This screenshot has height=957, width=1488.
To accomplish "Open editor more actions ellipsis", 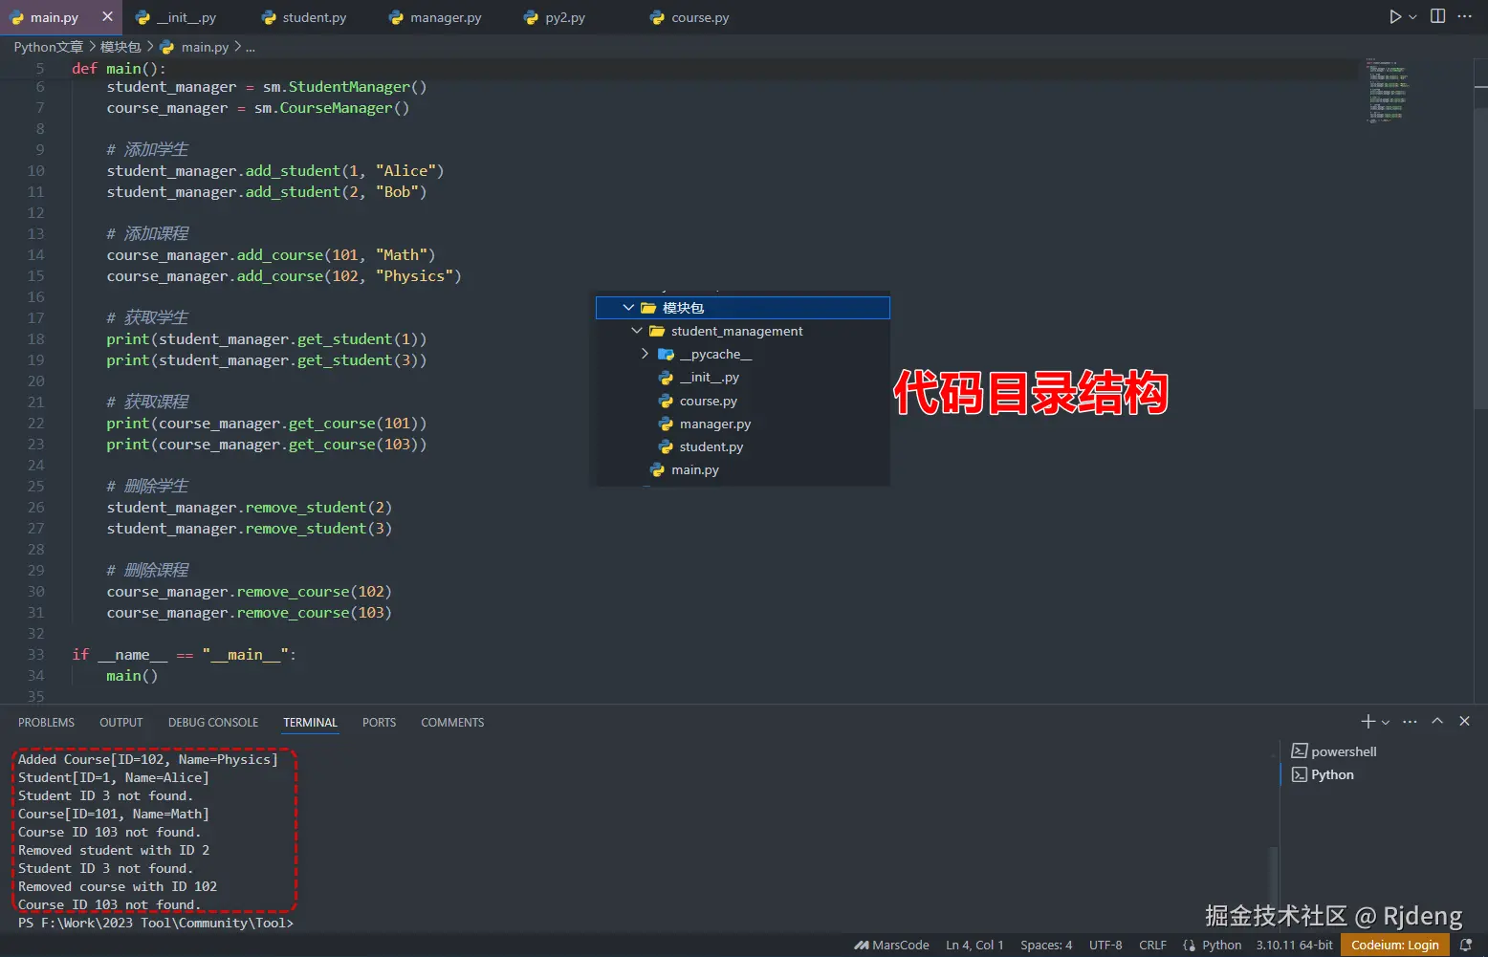I will point(1464,16).
